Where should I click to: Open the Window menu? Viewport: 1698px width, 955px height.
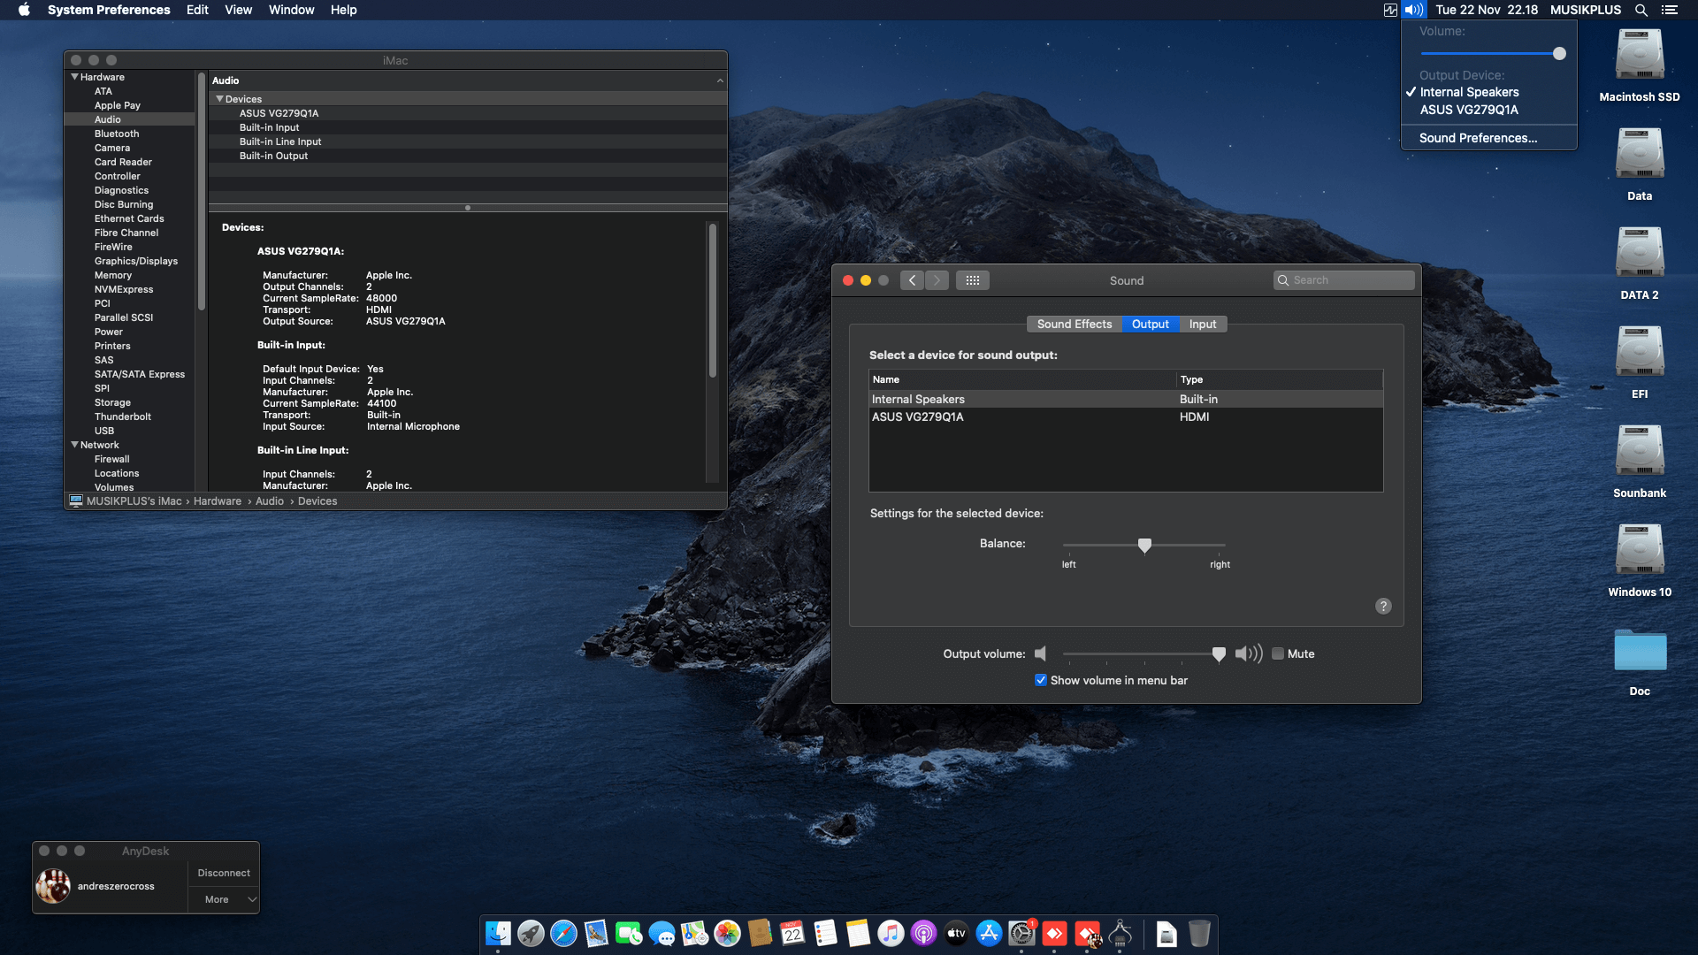coord(291,10)
